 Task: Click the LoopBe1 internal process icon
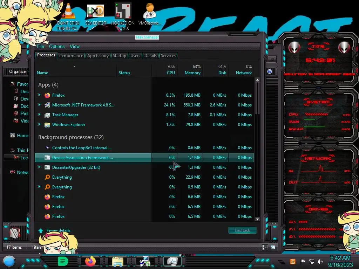[x=47, y=148]
